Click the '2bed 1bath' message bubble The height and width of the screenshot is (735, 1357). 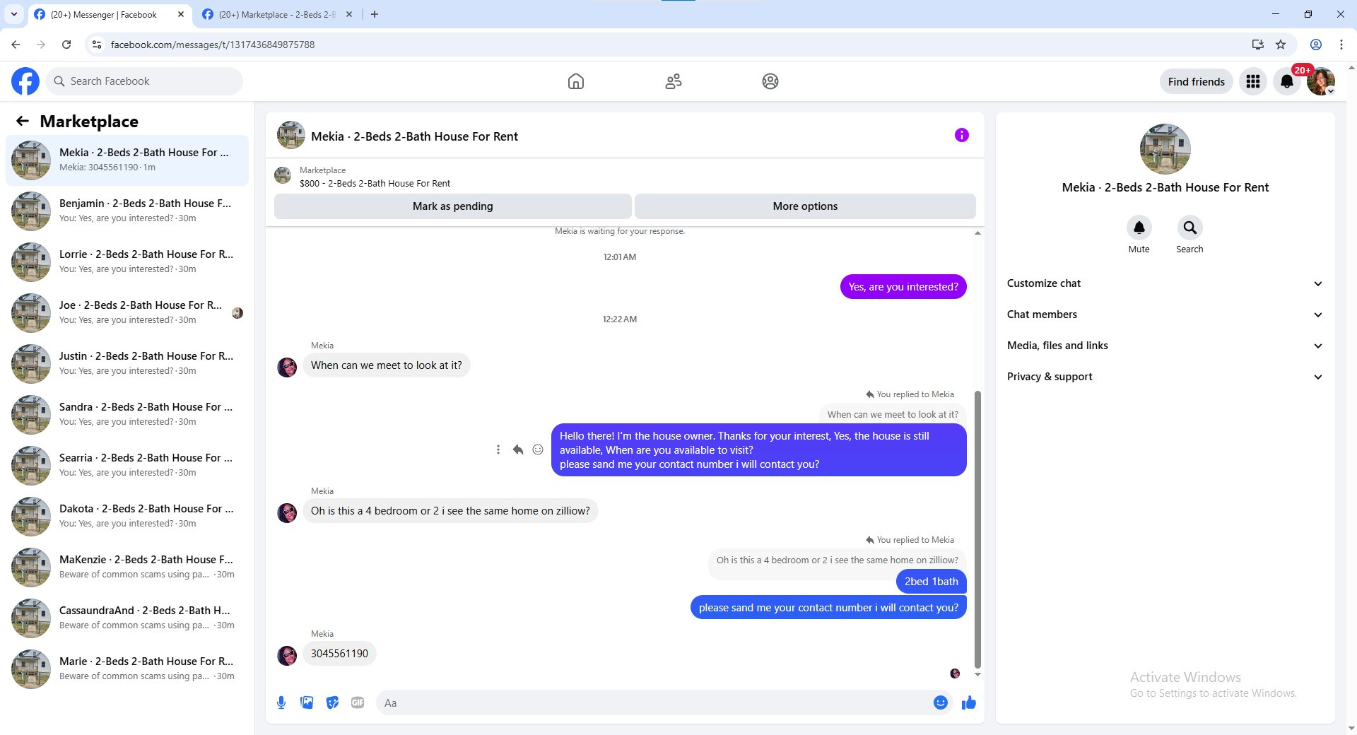click(x=931, y=582)
